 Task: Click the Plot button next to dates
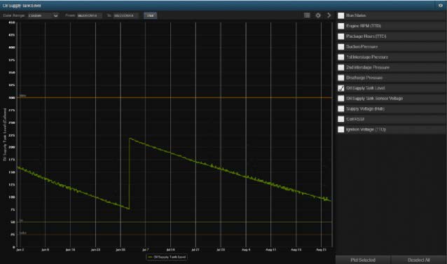point(150,15)
